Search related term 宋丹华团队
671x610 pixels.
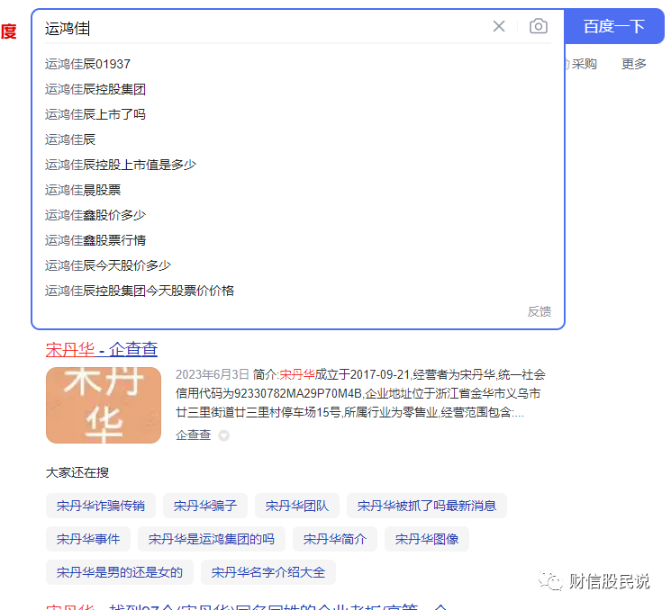pyautogui.click(x=297, y=507)
